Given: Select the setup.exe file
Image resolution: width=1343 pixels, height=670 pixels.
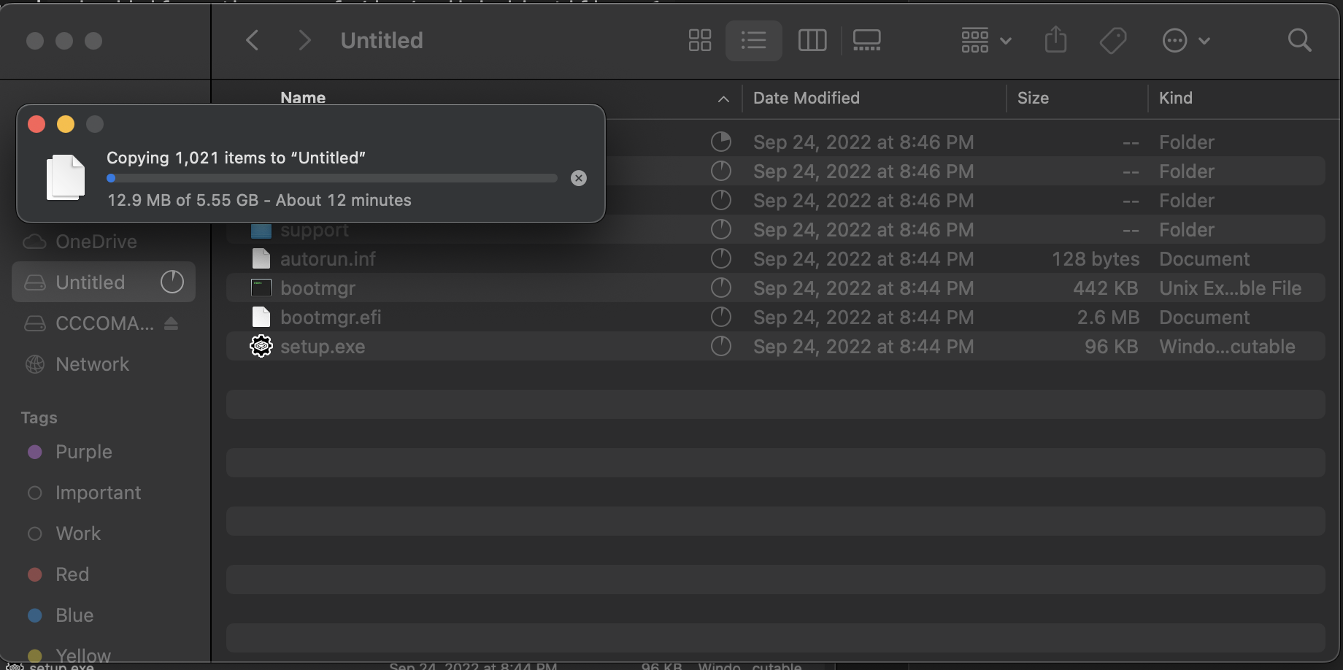Looking at the screenshot, I should 775,347.
